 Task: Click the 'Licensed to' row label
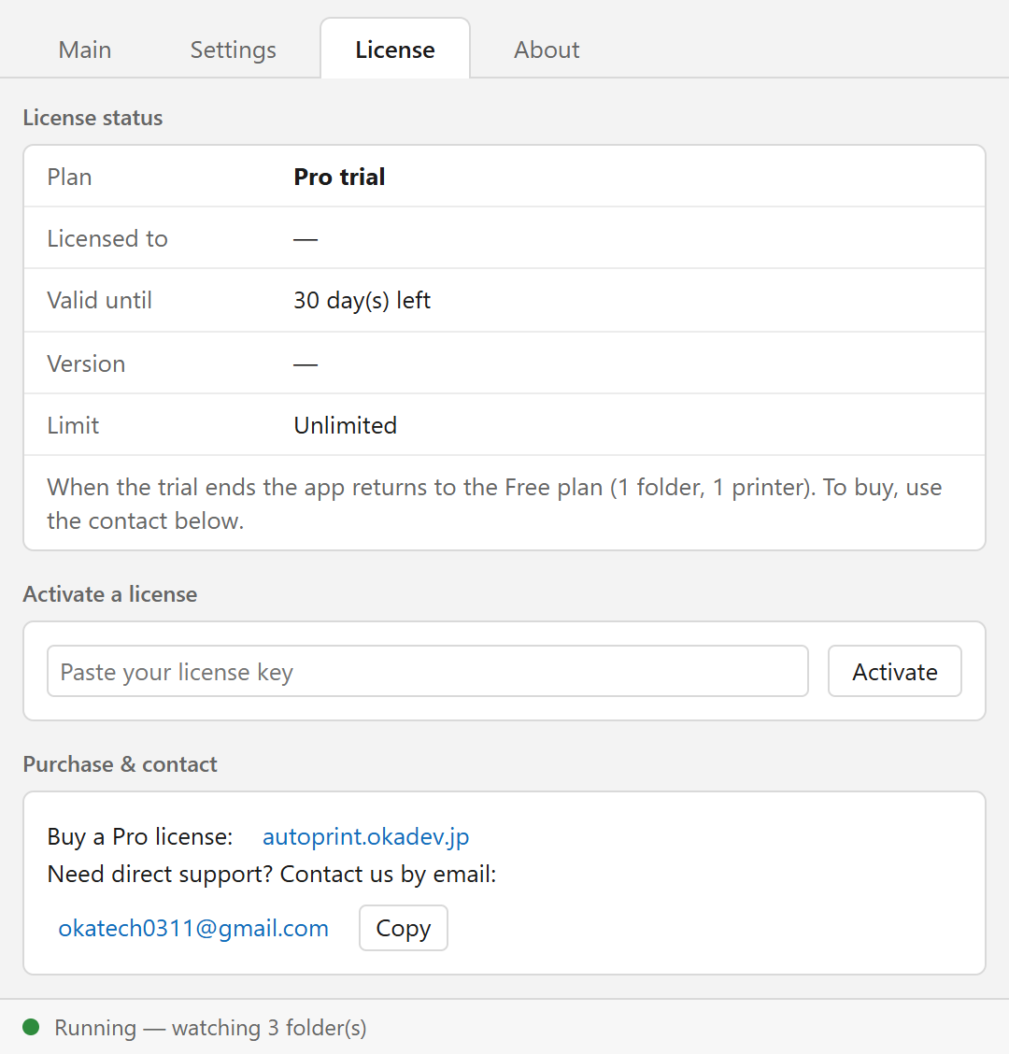(x=107, y=238)
